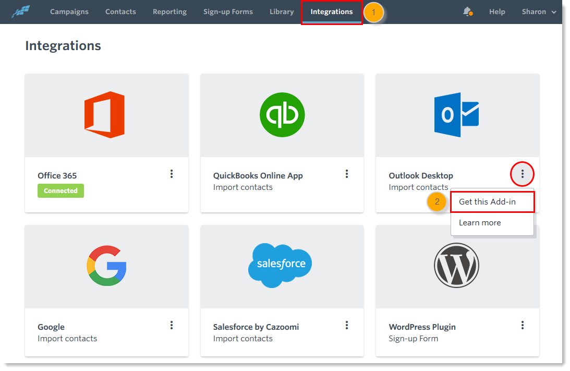Select the Outlook Desktop icon

pyautogui.click(x=457, y=114)
